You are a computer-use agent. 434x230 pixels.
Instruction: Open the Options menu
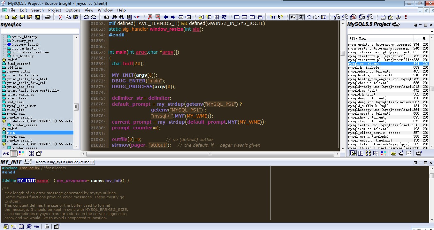[x=73, y=10]
